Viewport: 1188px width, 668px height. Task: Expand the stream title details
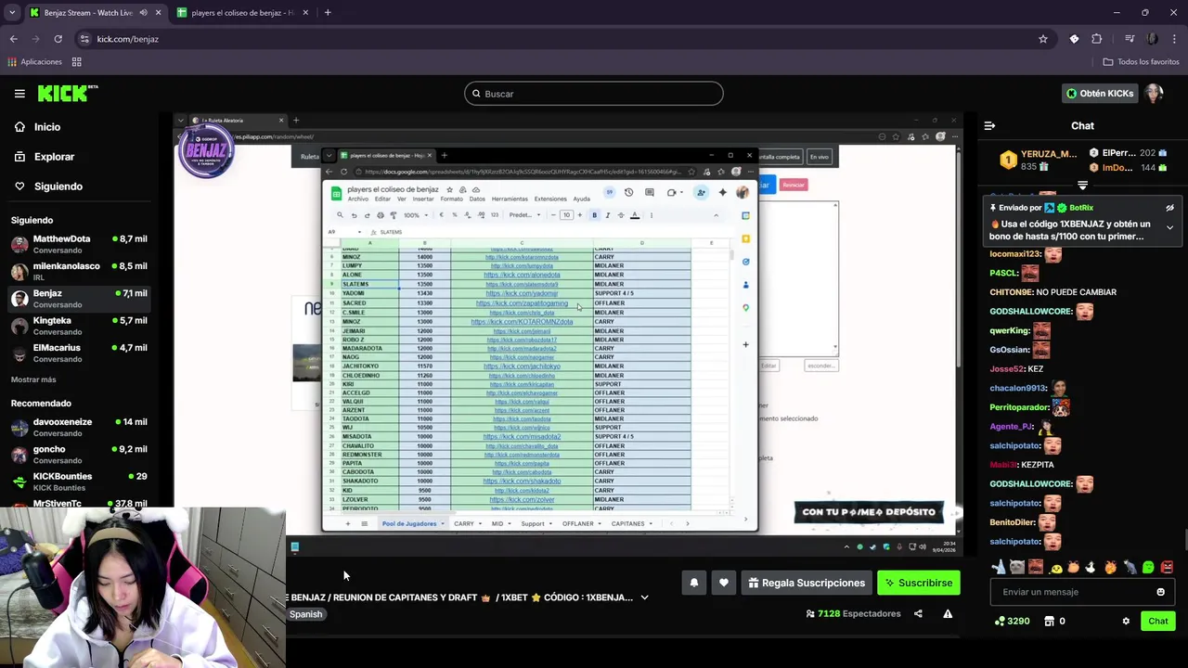644,597
